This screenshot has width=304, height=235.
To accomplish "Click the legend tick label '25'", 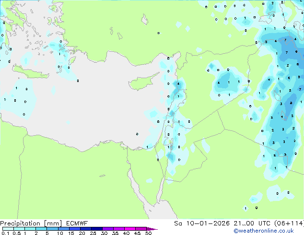I will (93, 233).
